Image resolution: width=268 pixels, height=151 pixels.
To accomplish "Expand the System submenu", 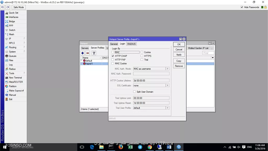I will click(x=15, y=52).
